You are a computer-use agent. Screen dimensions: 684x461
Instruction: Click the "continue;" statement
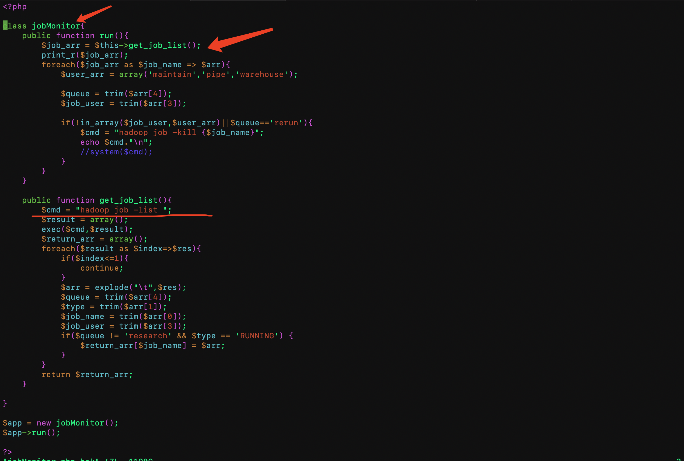click(x=102, y=268)
